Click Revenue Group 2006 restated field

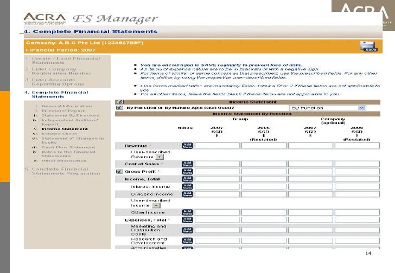pos(264,146)
